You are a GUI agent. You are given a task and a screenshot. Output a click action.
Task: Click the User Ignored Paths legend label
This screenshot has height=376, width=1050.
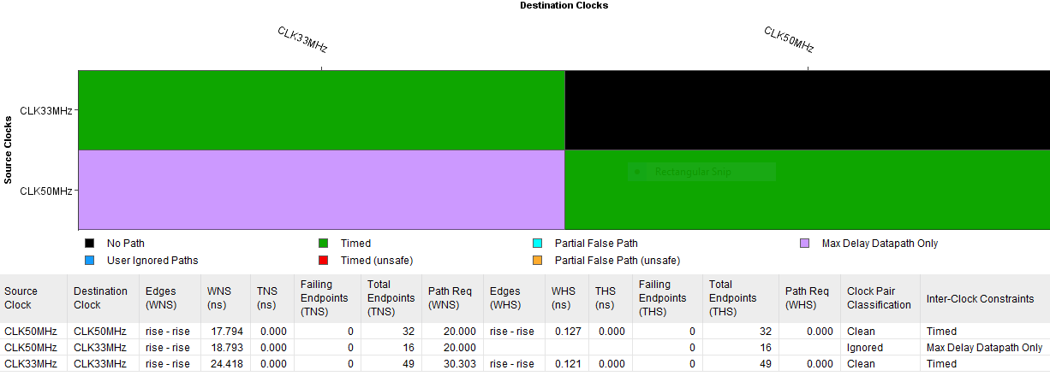[152, 260]
